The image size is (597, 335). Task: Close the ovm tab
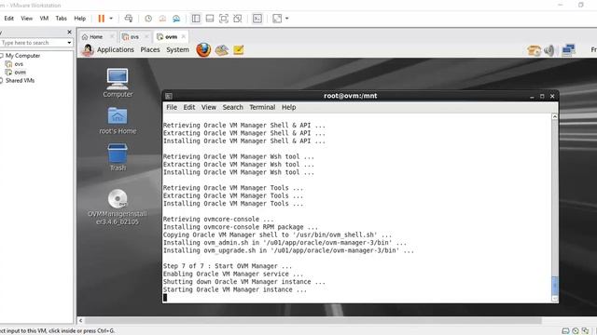(184, 36)
